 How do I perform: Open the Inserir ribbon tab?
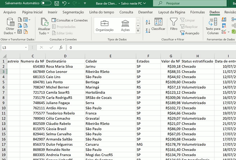tap(53, 12)
